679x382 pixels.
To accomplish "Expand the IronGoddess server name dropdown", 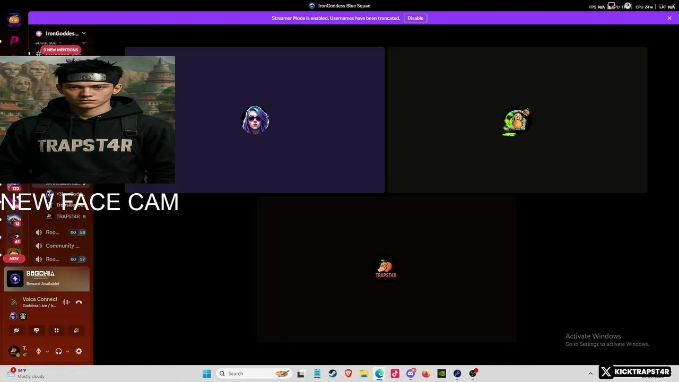I will coord(83,33).
